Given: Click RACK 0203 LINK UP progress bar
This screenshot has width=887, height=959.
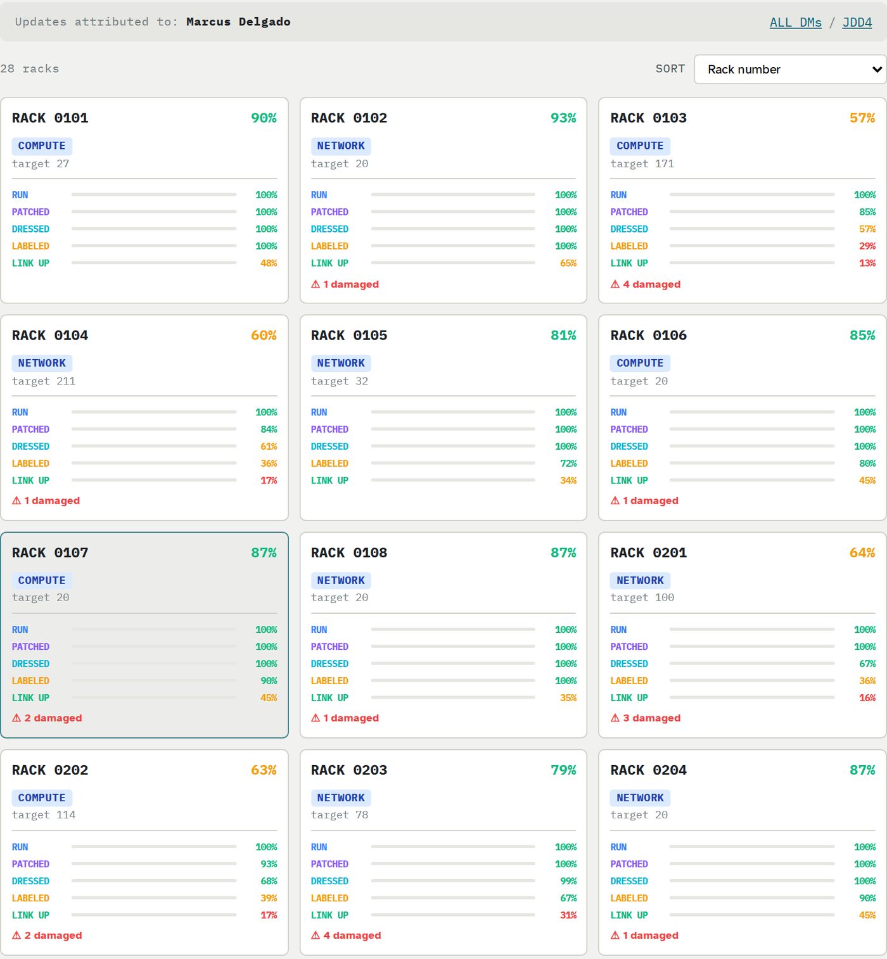Looking at the screenshot, I should (453, 915).
